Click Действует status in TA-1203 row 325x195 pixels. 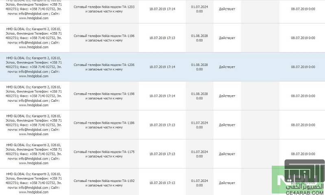coord(227,9)
